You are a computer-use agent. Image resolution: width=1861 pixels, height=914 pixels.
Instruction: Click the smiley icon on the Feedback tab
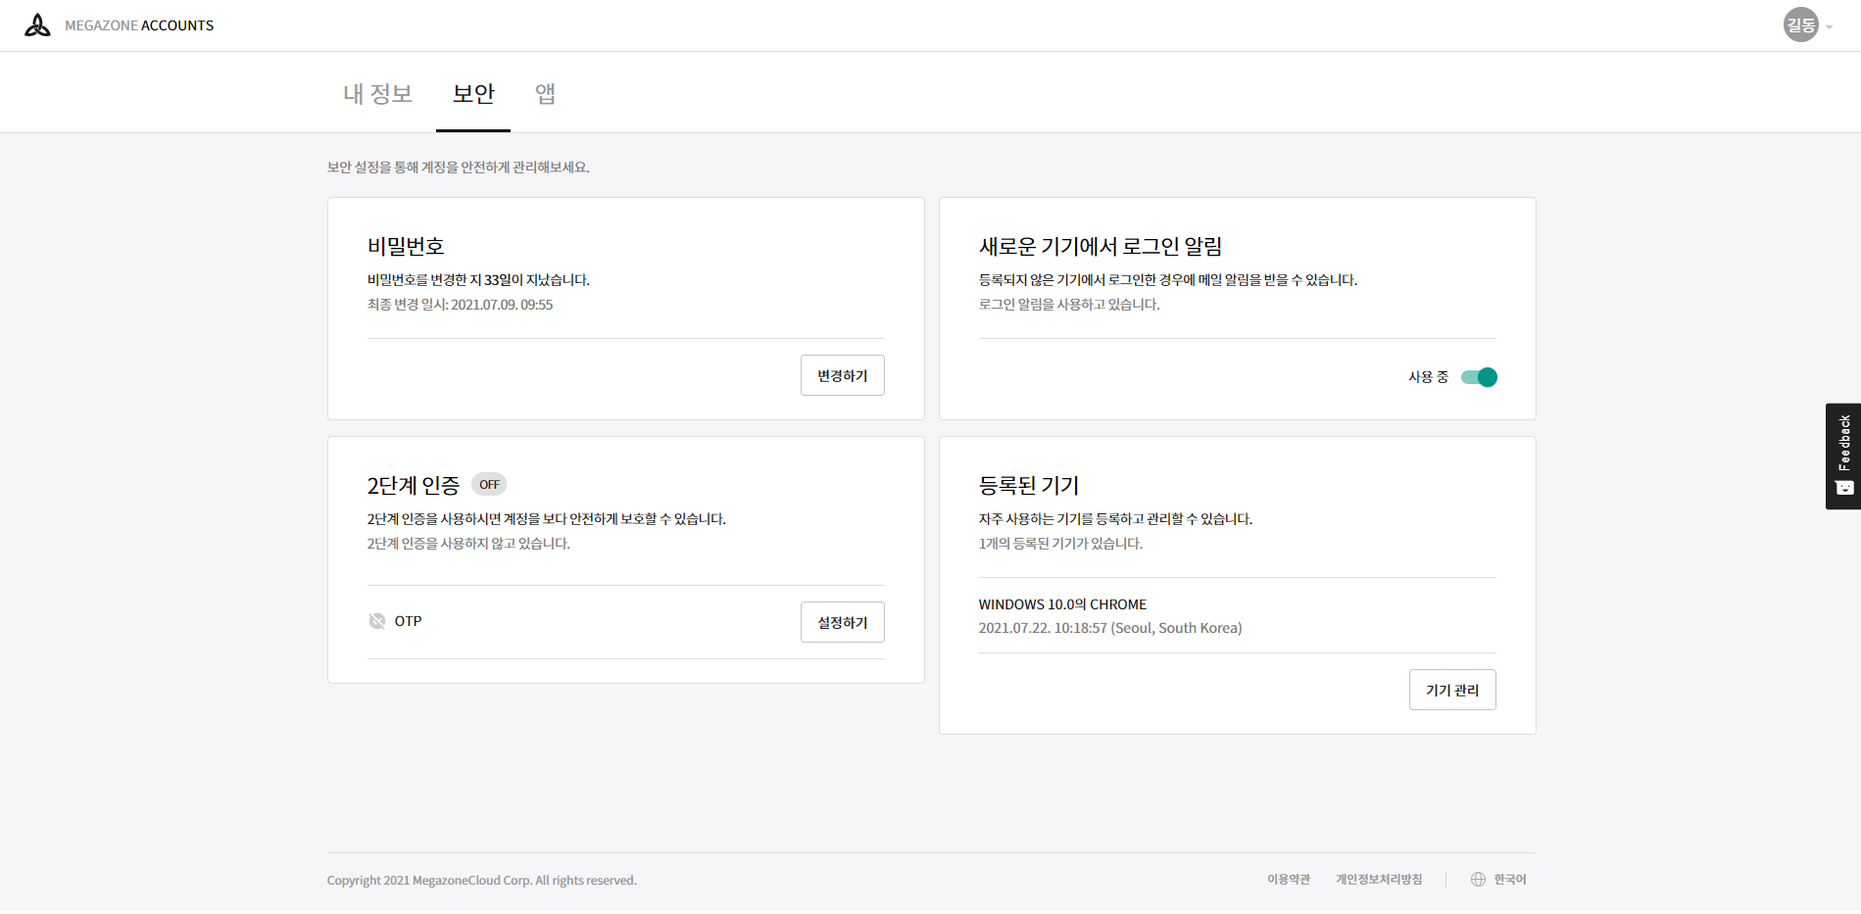pyautogui.click(x=1843, y=488)
